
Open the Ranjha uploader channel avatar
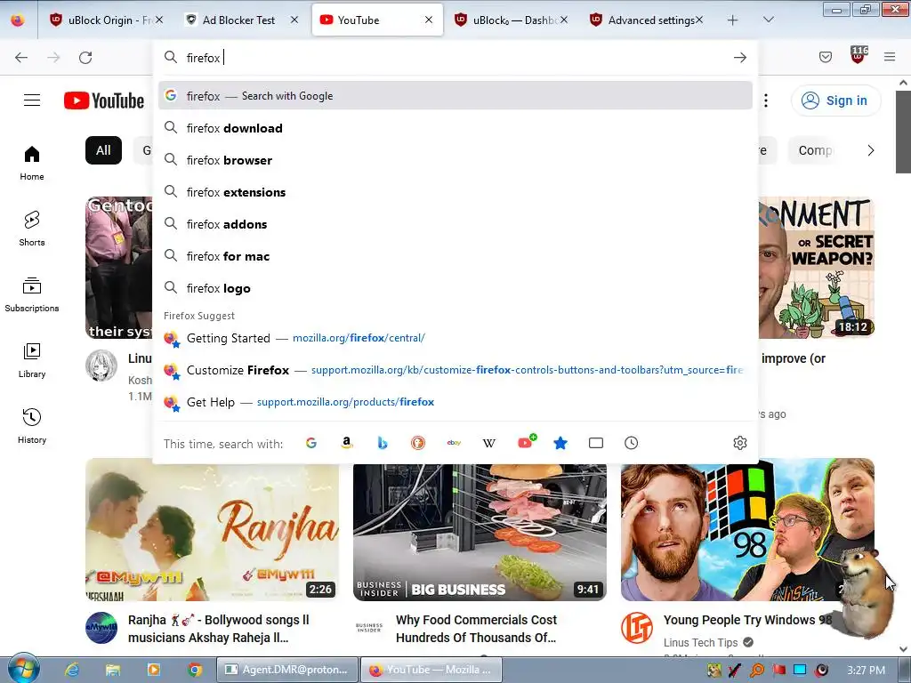pyautogui.click(x=101, y=628)
